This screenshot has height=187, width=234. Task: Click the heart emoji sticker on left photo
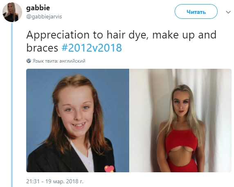click(109, 169)
